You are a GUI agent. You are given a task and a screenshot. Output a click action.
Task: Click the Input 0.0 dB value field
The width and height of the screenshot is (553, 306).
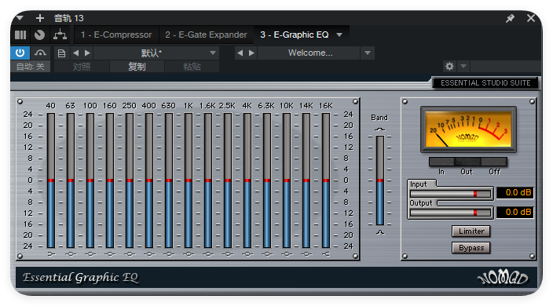pos(515,192)
